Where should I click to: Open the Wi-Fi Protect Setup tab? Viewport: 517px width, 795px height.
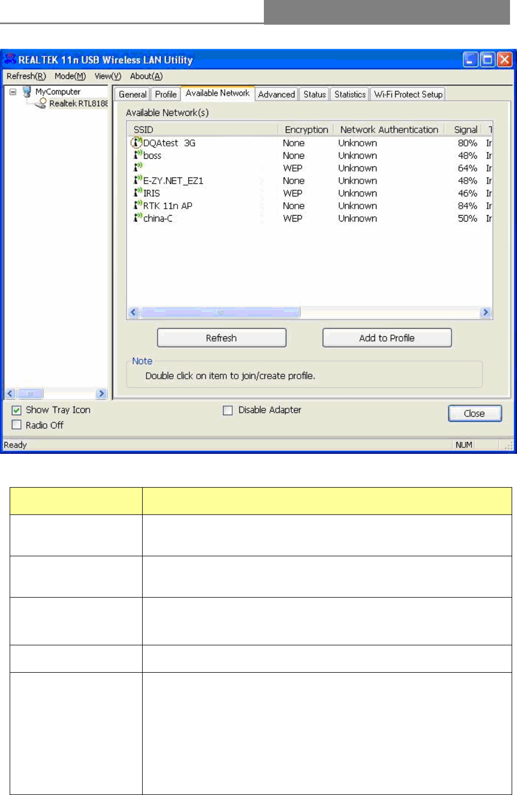[x=408, y=94]
